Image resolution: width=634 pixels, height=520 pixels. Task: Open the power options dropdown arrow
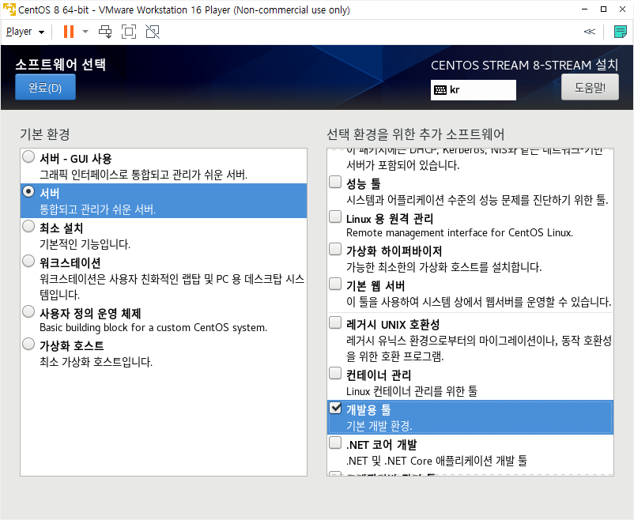tap(85, 32)
